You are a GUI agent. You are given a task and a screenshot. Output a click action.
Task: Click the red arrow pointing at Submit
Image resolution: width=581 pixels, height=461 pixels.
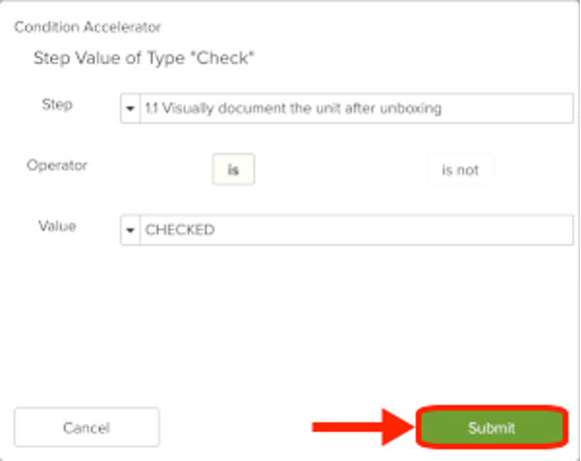tap(363, 427)
